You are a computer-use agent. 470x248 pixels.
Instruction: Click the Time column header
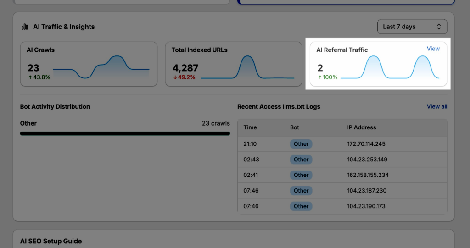250,127
